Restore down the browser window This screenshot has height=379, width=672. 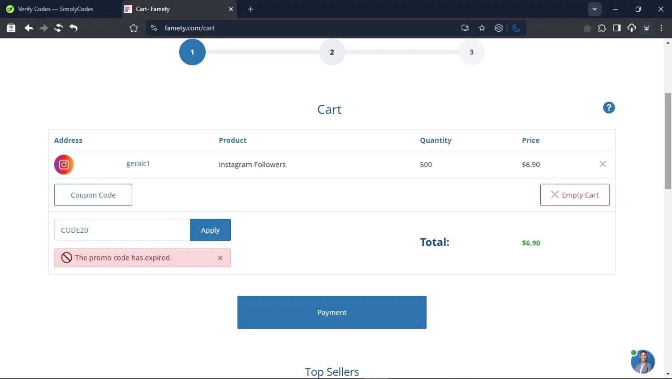tap(638, 9)
